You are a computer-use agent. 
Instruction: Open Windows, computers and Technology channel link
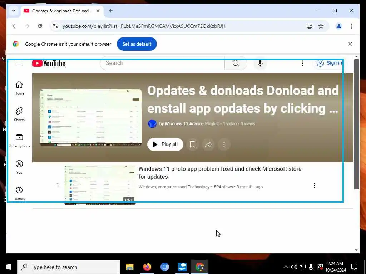(174, 187)
